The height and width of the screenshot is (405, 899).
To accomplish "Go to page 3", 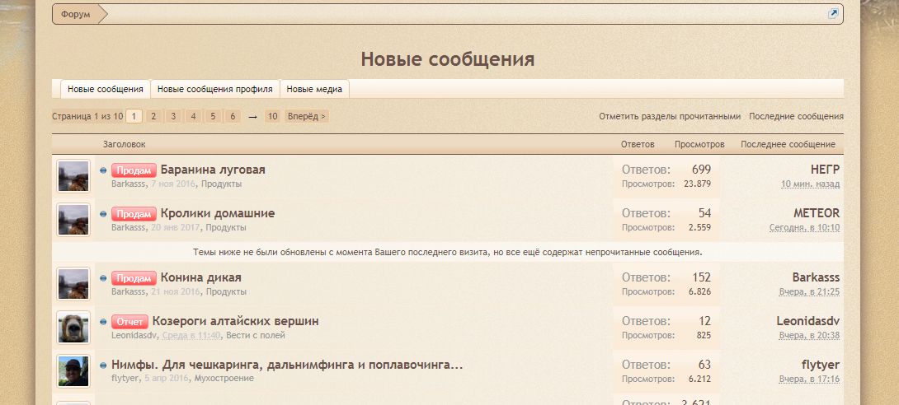I will coord(173,116).
